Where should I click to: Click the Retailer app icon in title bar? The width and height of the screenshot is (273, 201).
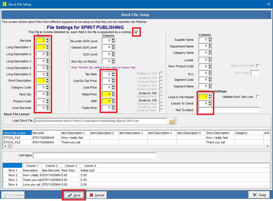tap(4, 4)
